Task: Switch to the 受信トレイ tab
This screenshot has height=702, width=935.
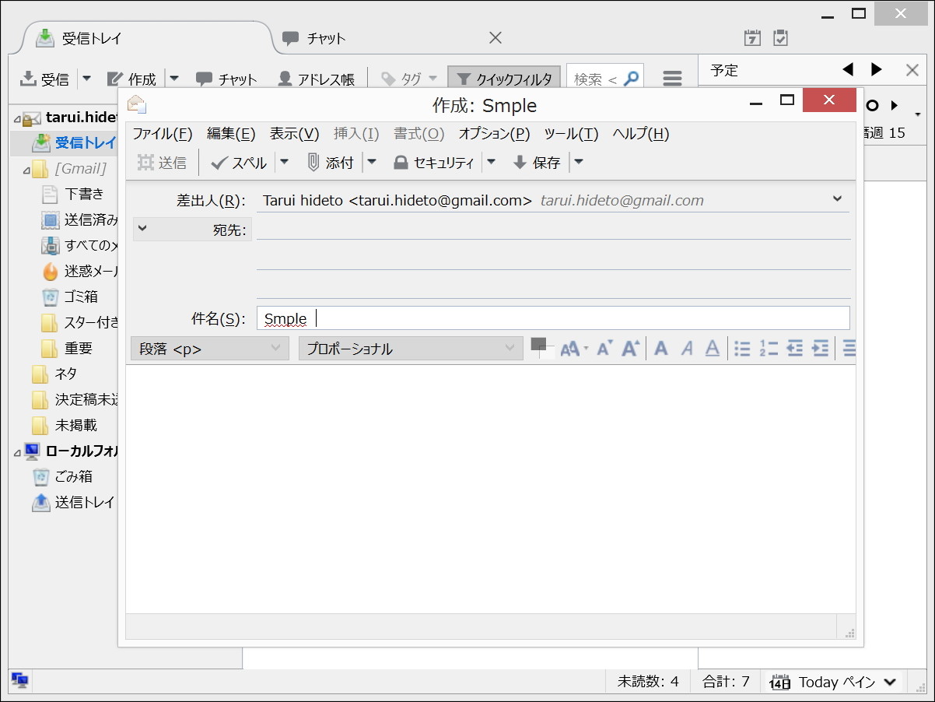Action: click(x=148, y=38)
